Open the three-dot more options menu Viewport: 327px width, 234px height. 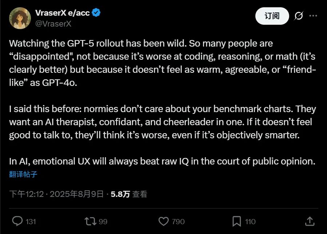[x=313, y=16]
